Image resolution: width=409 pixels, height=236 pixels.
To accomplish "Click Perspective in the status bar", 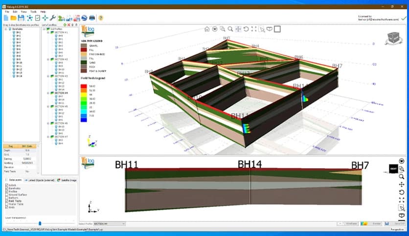I will pyautogui.click(x=397, y=230).
